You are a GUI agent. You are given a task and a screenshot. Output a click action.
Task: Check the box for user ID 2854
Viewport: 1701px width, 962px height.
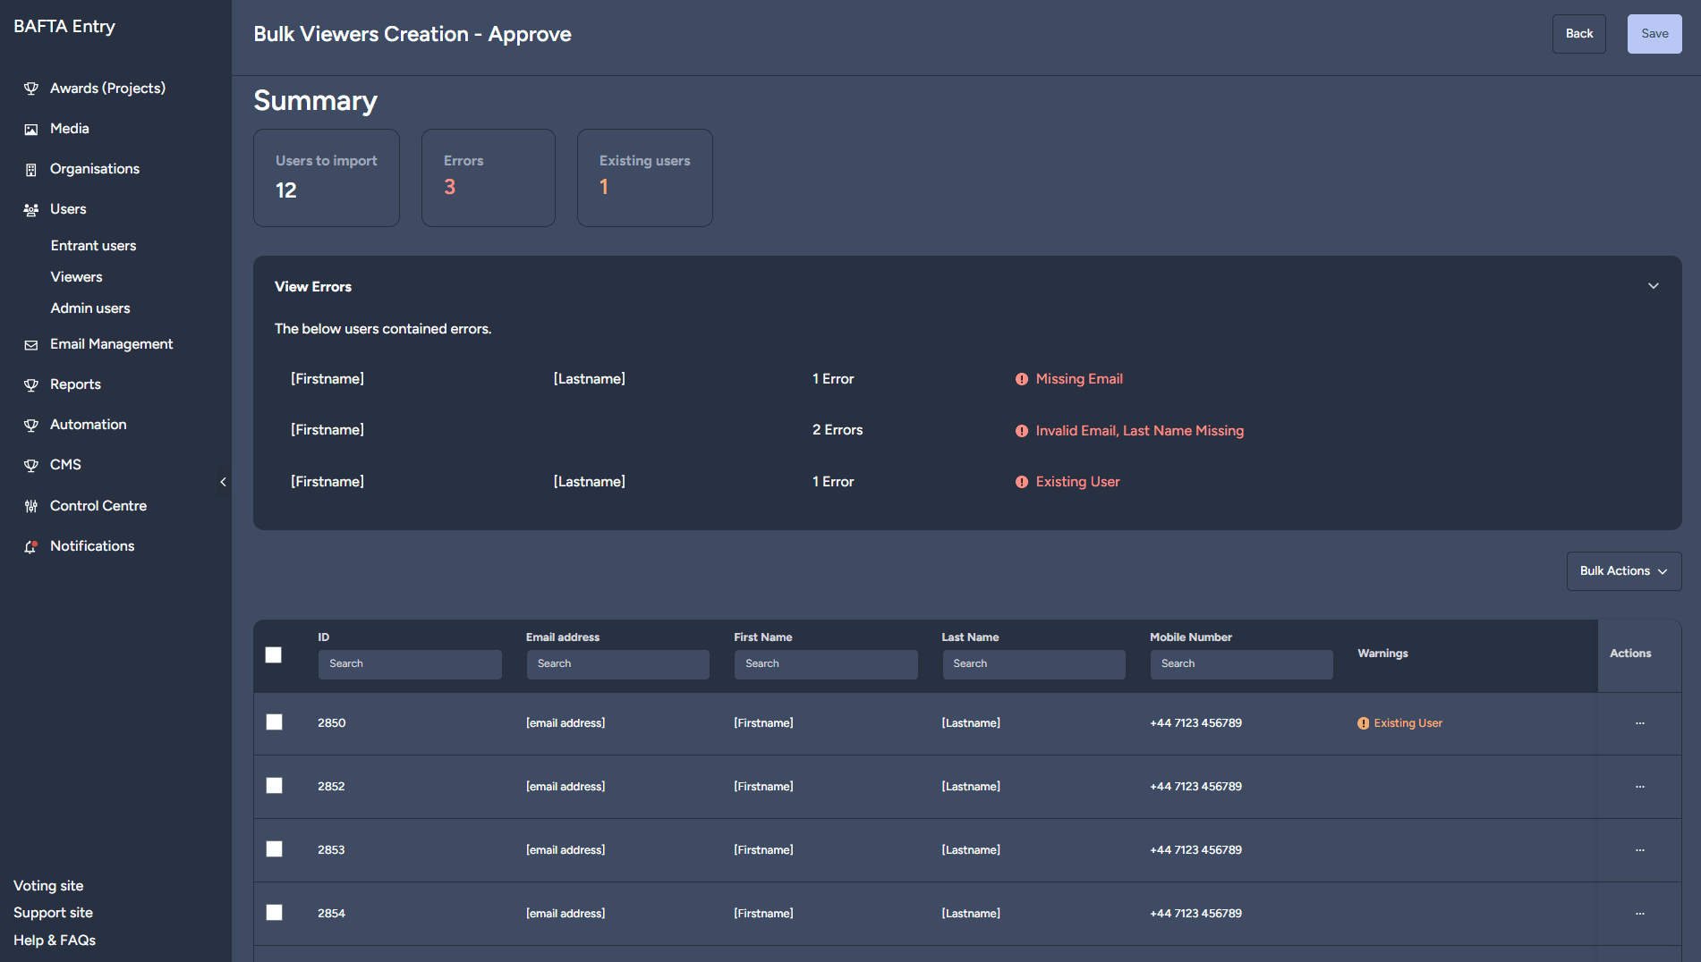(275, 913)
